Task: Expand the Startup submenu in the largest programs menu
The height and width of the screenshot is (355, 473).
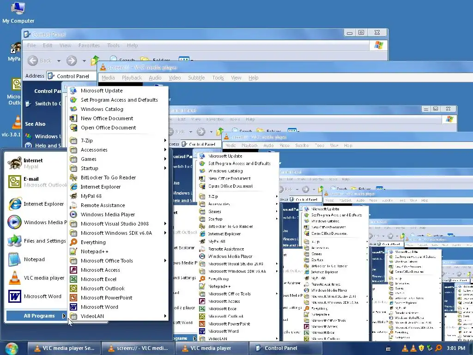Action: [x=119, y=168]
